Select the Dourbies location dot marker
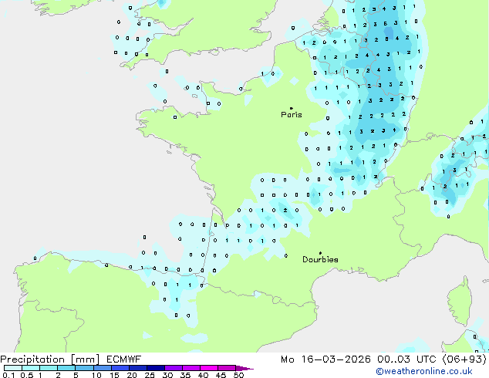Screen dimensions: 489x378 click(320, 253)
